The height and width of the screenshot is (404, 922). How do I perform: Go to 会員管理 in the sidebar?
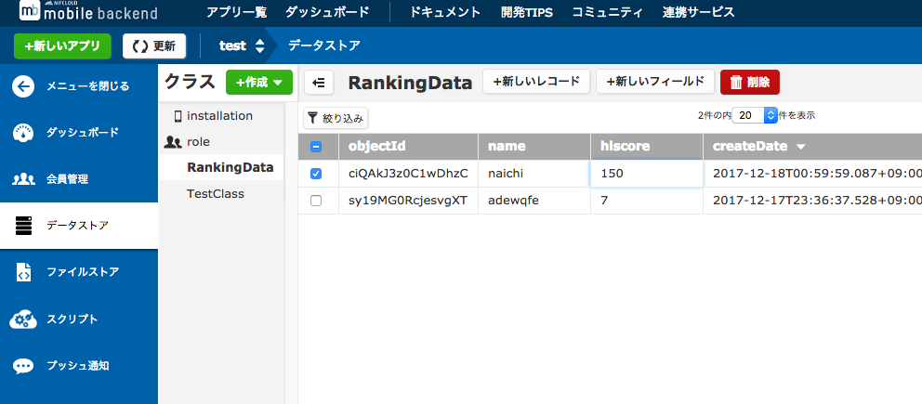(79, 179)
